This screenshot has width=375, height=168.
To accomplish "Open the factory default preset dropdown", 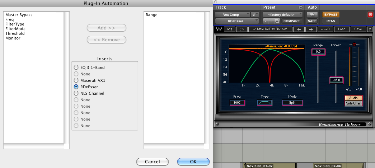I will 283,15.
